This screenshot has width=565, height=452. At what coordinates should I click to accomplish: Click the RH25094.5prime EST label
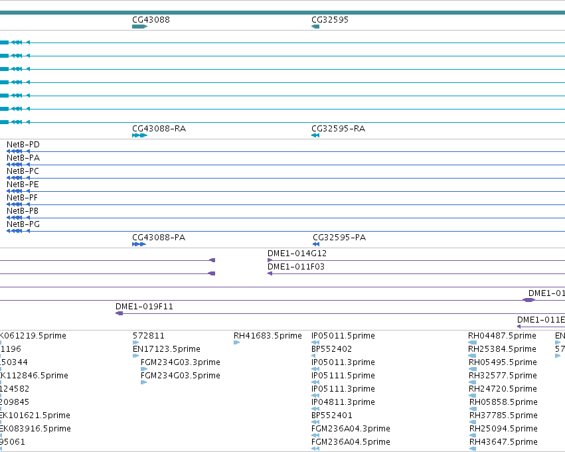[503, 429]
